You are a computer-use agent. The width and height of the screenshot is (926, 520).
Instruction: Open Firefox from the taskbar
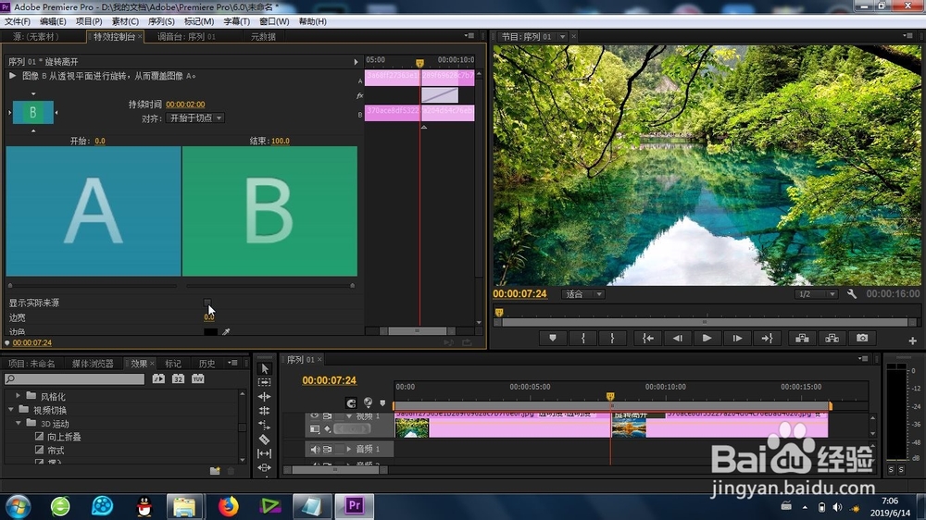click(228, 506)
